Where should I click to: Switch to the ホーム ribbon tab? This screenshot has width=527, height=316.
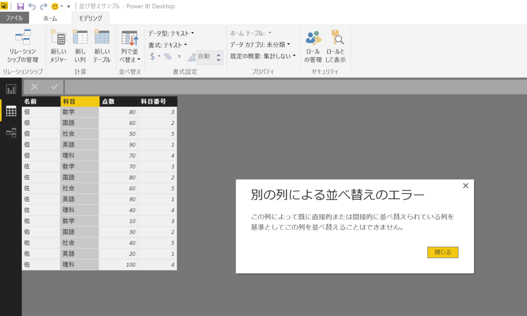tap(50, 18)
